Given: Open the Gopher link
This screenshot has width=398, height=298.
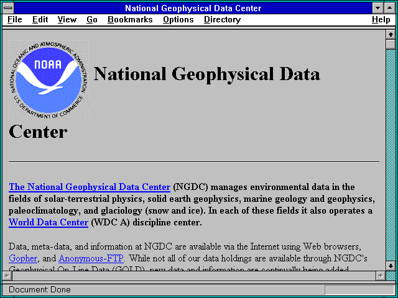Looking at the screenshot, I should tap(23, 258).
